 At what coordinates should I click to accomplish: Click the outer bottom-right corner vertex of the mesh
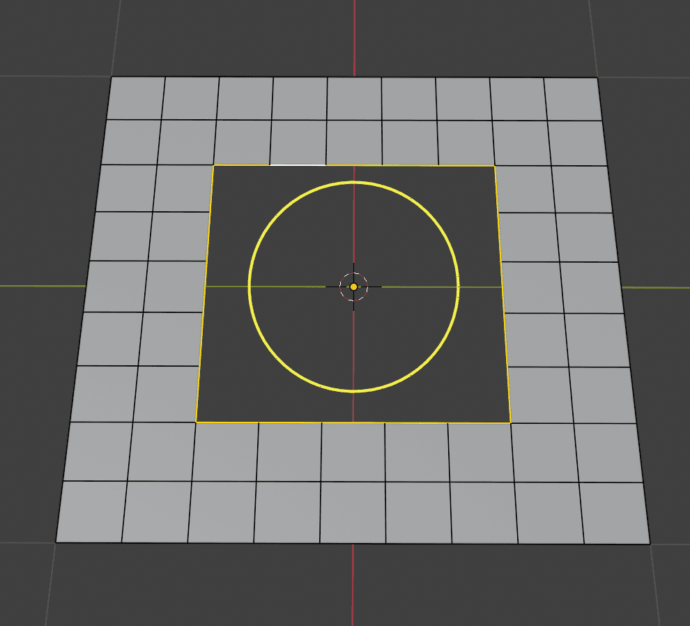coord(650,544)
